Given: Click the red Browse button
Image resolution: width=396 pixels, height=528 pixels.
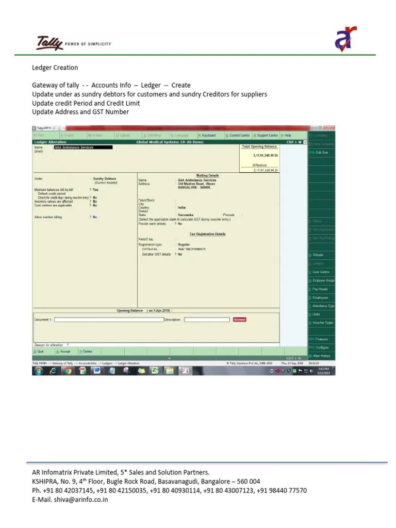Looking at the screenshot, I should click(239, 320).
